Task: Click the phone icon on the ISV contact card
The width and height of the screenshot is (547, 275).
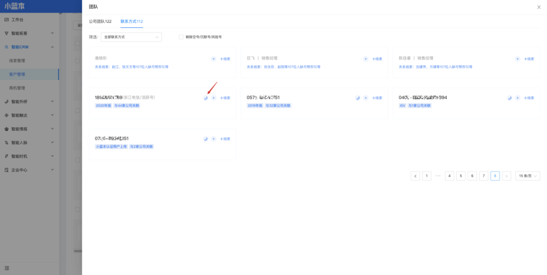Action: pyautogui.click(x=510, y=98)
